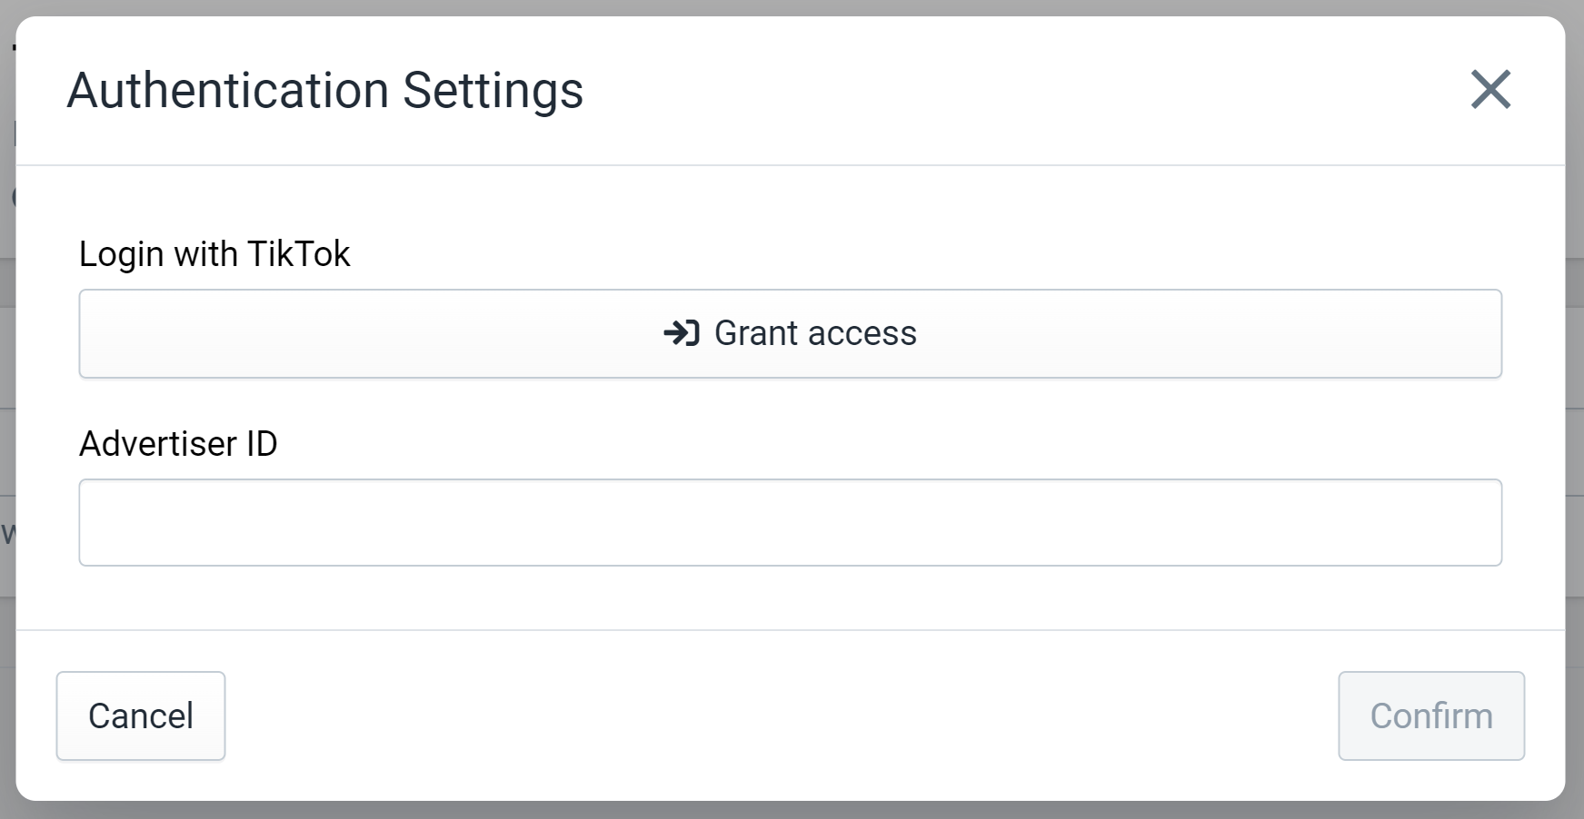Confirm the authentication settings
The image size is (1584, 819).
coord(1431,715)
